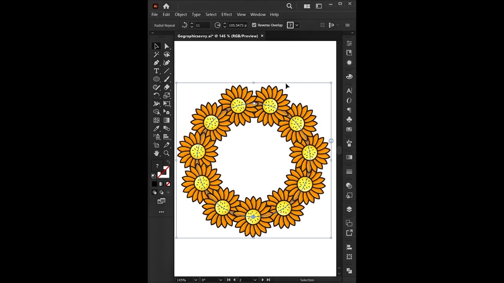Reset to default fill and stroke
The height and width of the screenshot is (283, 504).
(154, 176)
